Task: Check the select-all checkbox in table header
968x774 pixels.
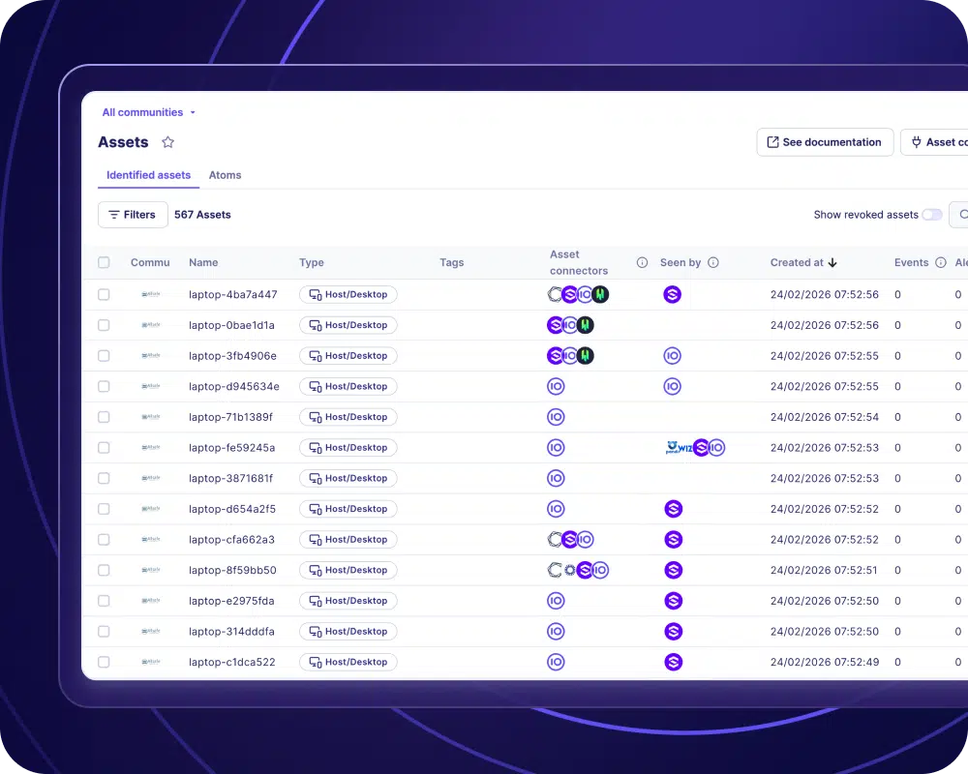Action: (x=105, y=263)
